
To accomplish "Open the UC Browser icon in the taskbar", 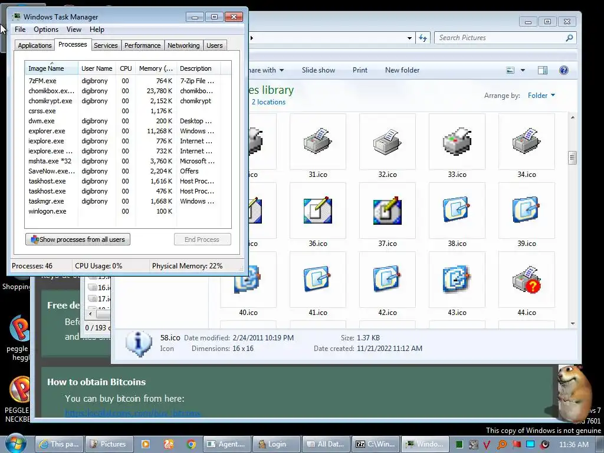I will click(x=168, y=444).
